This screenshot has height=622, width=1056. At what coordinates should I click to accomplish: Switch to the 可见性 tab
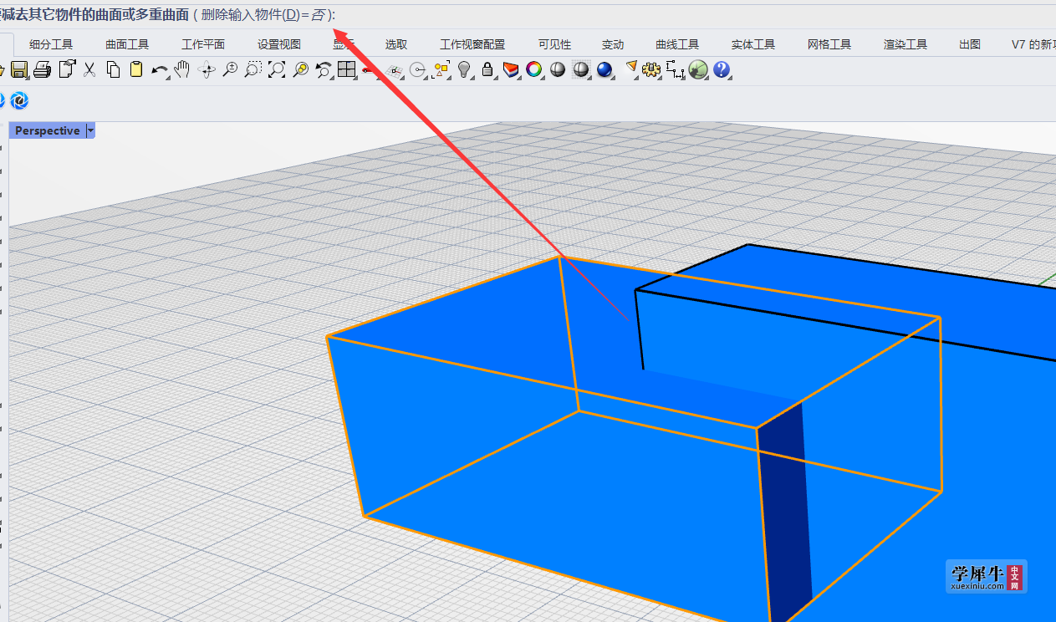tap(554, 44)
